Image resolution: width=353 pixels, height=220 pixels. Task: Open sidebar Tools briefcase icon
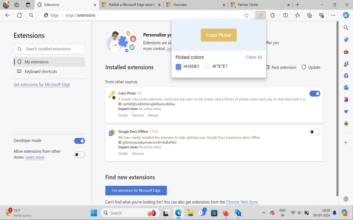coord(346,52)
